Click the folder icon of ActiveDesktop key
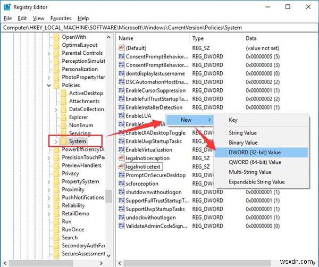Image resolution: width=319 pixels, height=267 pixels. 64,93
